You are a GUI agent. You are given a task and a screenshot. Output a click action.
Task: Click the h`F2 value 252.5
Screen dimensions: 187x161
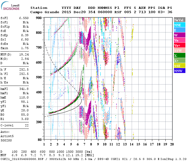[24, 74]
